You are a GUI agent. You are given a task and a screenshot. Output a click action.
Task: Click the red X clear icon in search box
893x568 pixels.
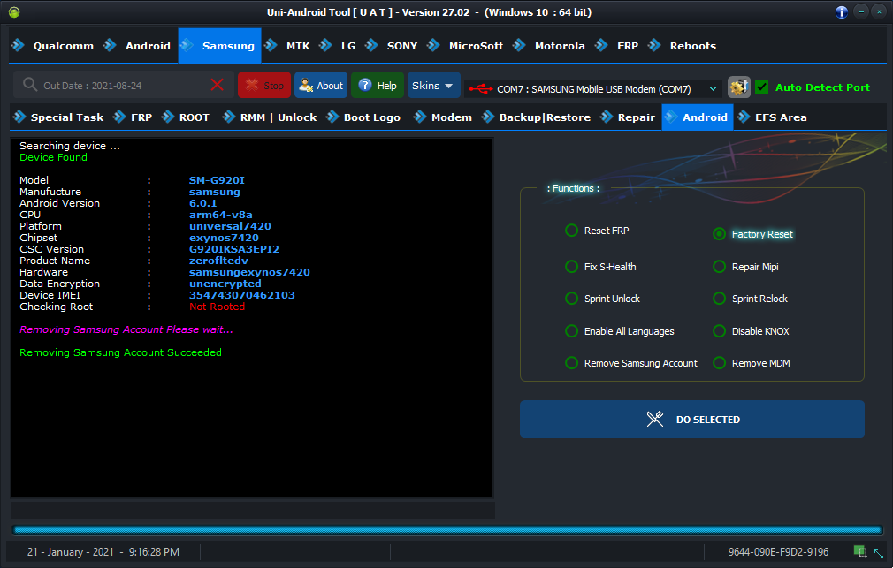[x=217, y=86]
